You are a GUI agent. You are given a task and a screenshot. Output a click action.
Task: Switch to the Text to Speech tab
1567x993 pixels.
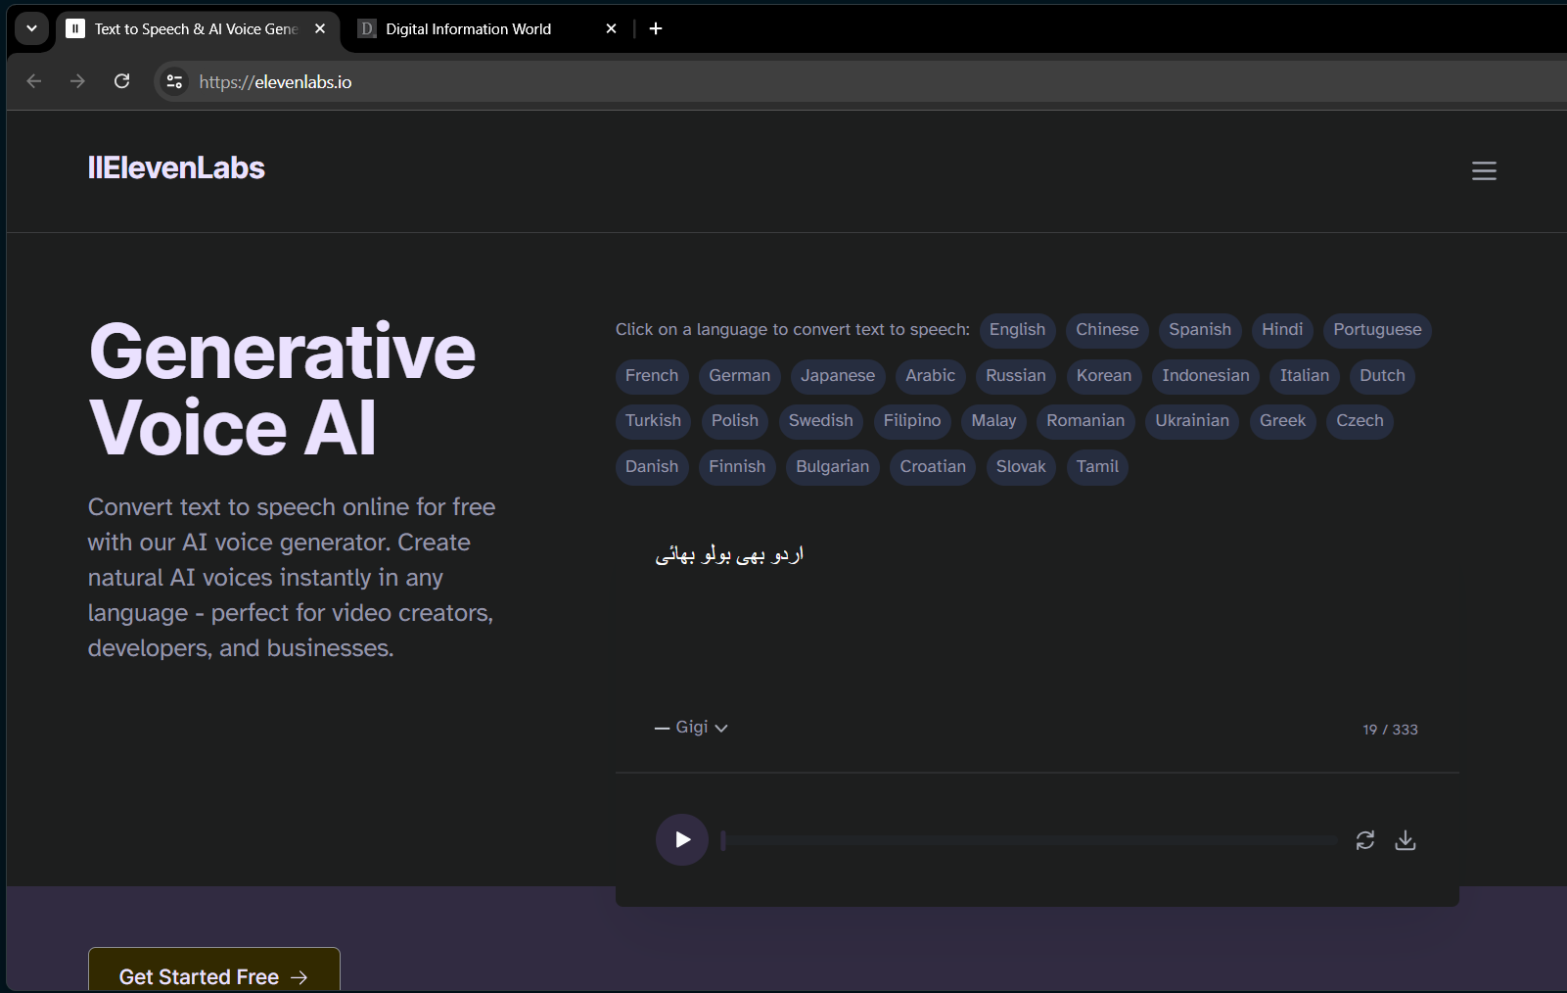(195, 29)
